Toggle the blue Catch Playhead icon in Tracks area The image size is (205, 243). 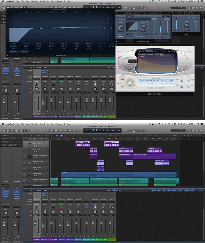pos(61,136)
